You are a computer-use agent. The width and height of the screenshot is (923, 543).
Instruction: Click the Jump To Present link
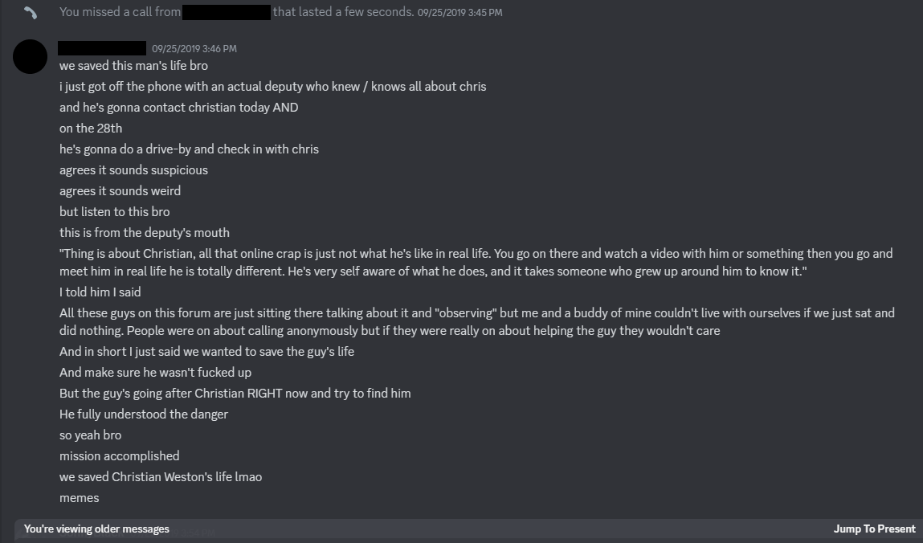872,529
